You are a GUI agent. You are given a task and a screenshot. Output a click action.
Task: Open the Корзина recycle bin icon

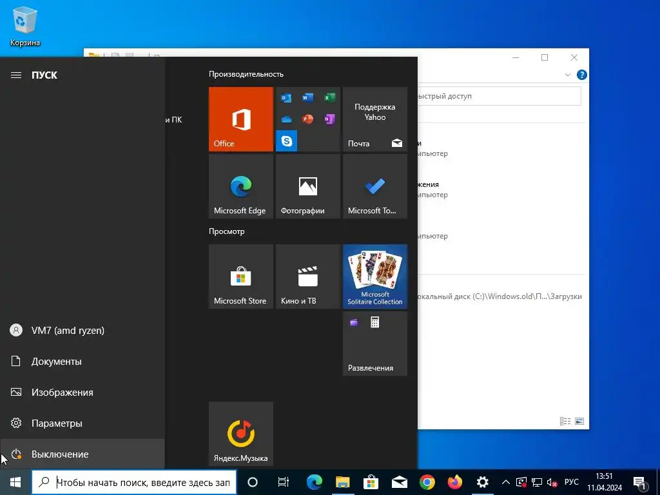[x=25, y=26]
